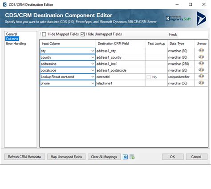Uncheck the Hide Unmapped Fields checkbox

[83, 34]
